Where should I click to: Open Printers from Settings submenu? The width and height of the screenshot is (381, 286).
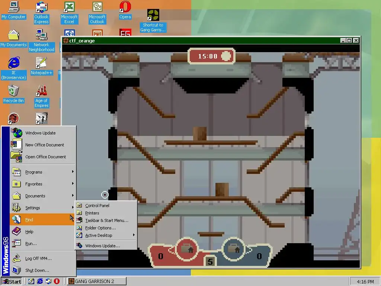tap(106, 213)
